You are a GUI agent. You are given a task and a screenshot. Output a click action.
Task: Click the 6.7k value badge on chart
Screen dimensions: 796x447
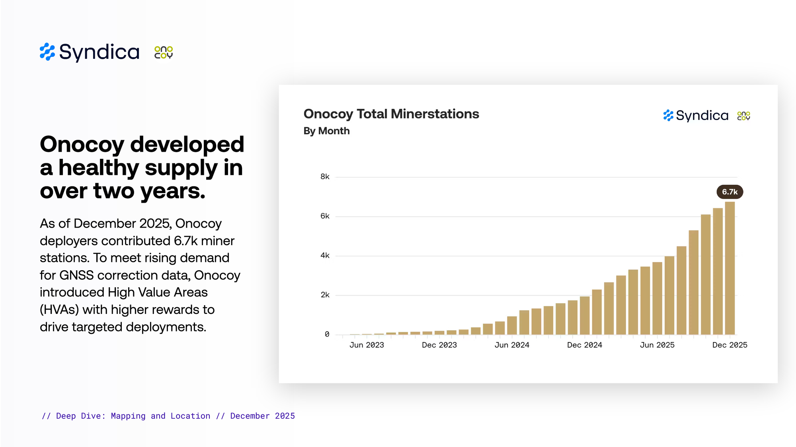point(730,192)
